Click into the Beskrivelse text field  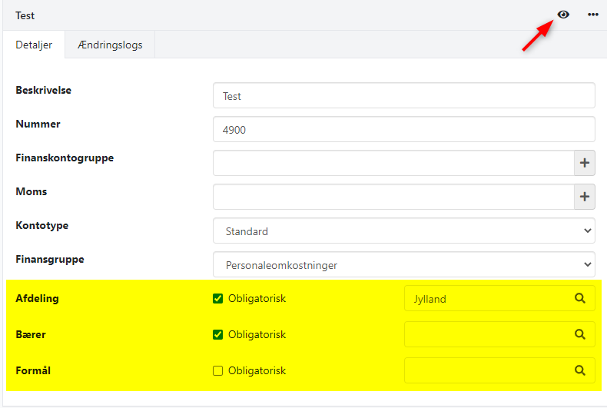click(403, 96)
